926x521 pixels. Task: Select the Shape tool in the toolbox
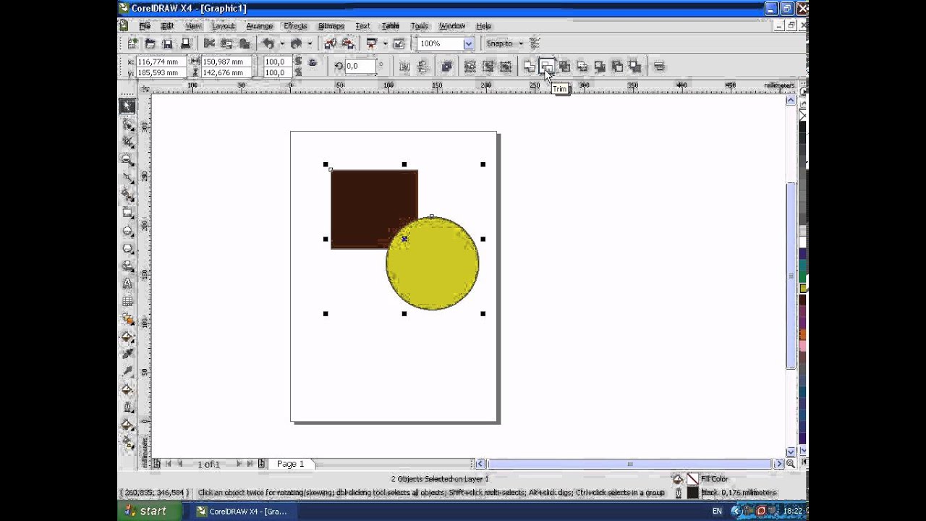(x=127, y=124)
